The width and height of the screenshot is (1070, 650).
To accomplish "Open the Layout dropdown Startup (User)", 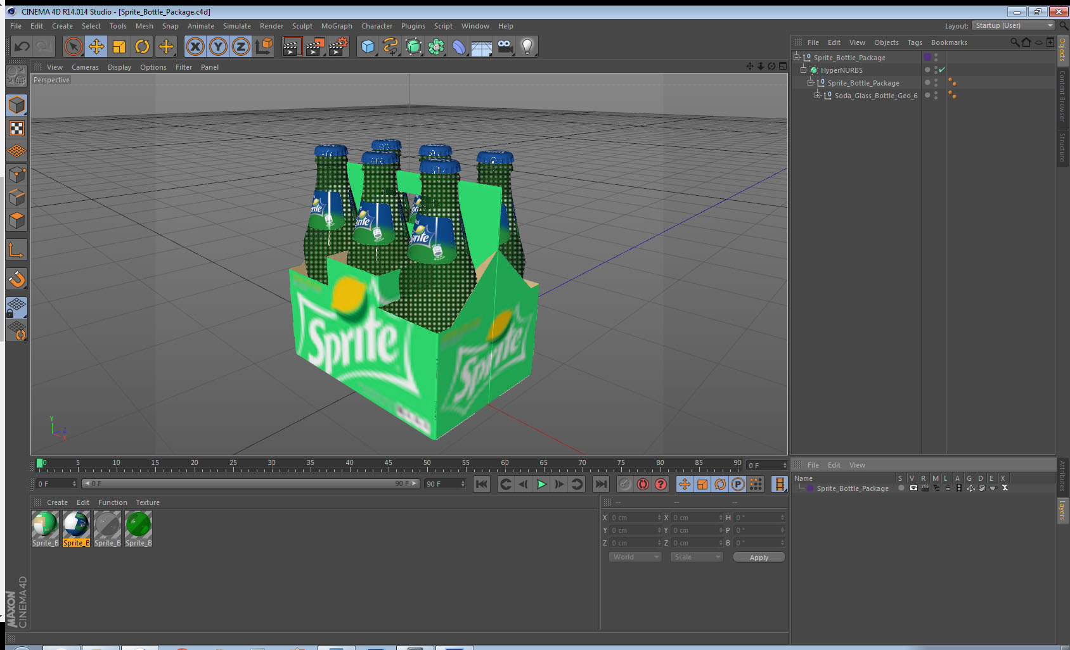I will coord(1013,25).
